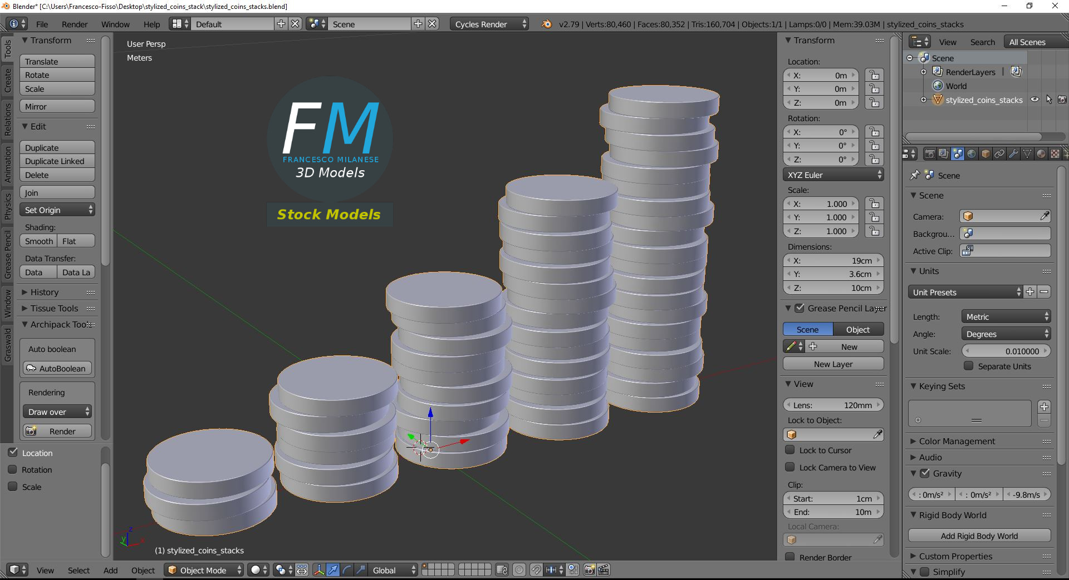Click the Duplicate Linked button

point(57,161)
